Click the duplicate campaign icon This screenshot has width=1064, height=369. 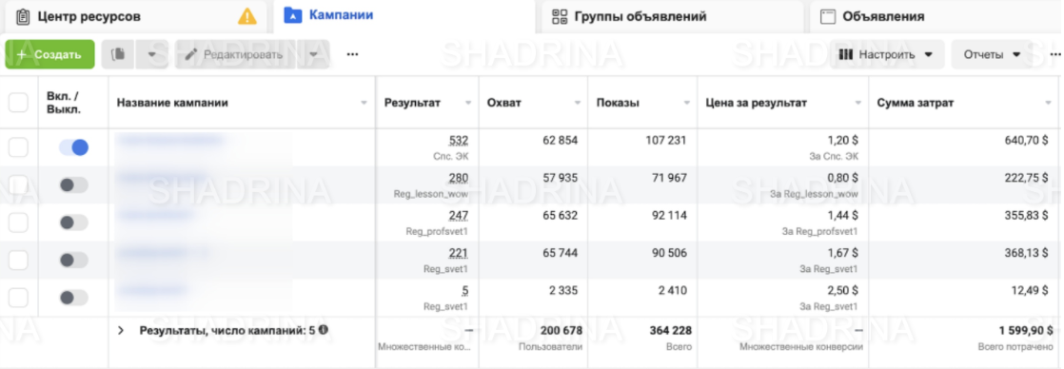(x=118, y=54)
